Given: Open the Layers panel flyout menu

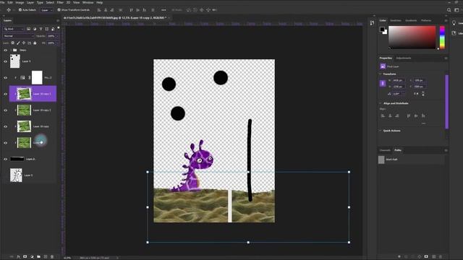Looking at the screenshot, I should (x=58, y=21).
